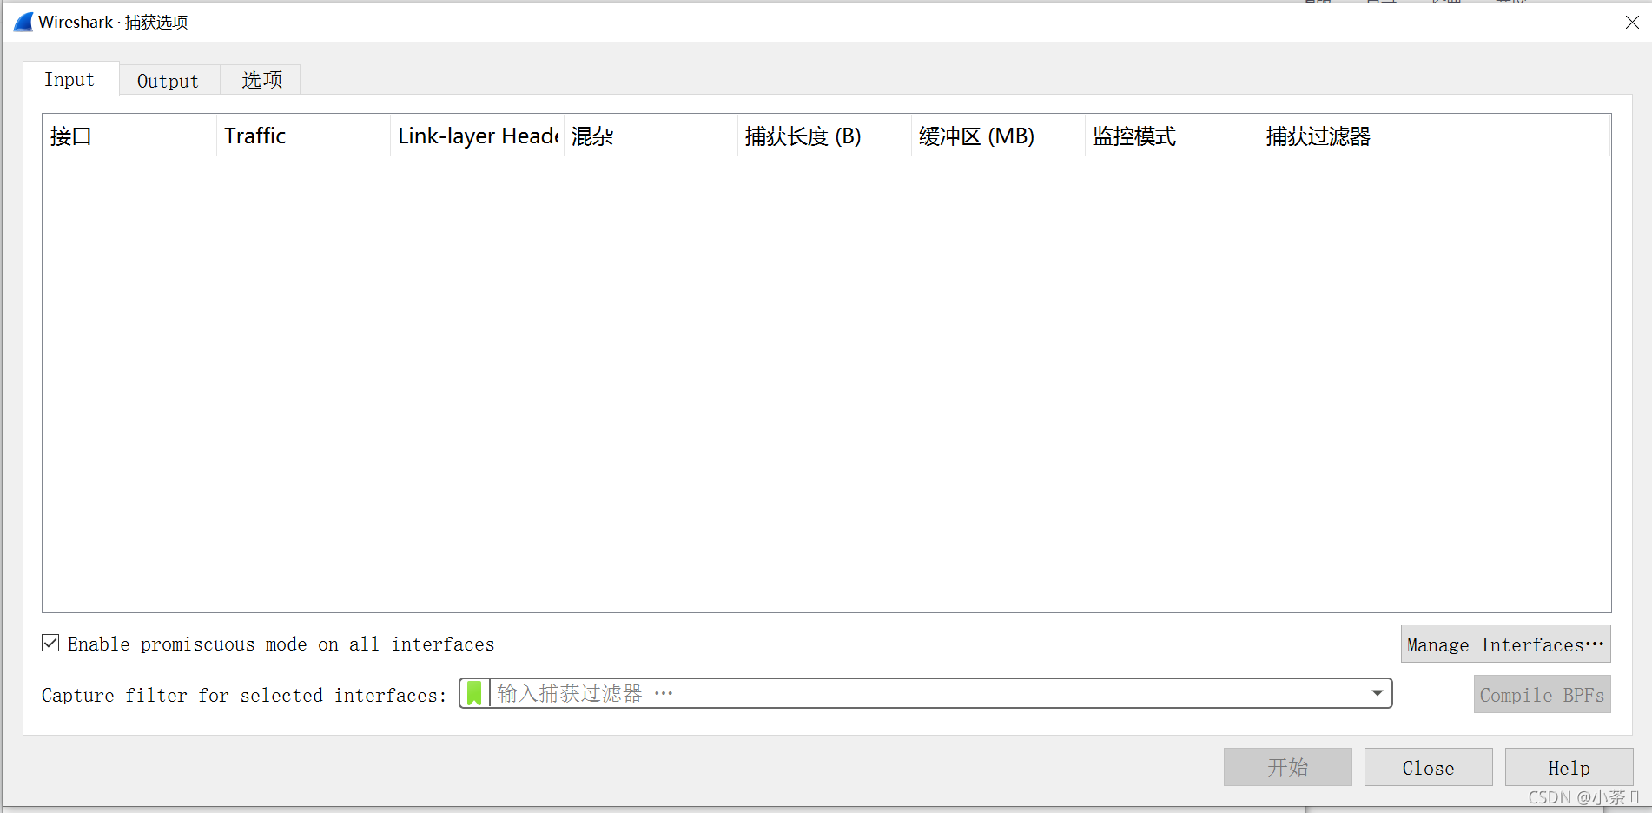Image resolution: width=1652 pixels, height=813 pixels.
Task: Click the Compile BPFs button
Action: tap(1542, 695)
